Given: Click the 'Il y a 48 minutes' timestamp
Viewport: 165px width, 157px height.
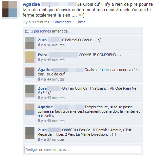Looking at the screenshot, I should pos(36,22).
